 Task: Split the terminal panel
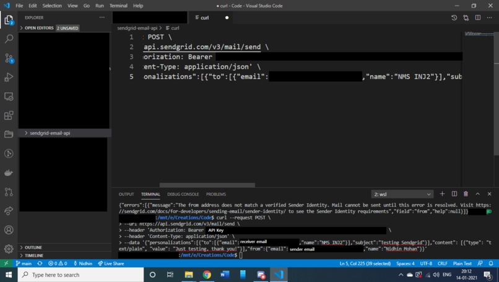point(454,194)
